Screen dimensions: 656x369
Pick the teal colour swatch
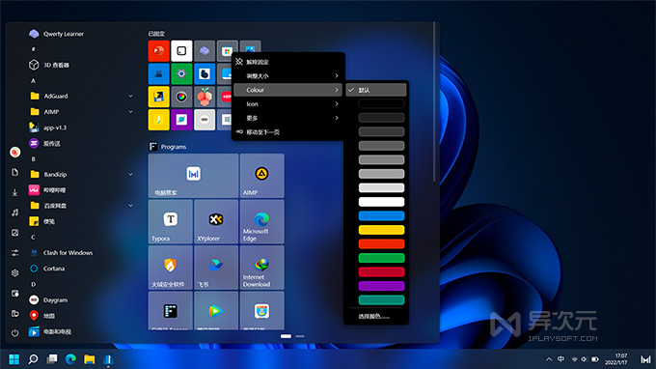(x=382, y=299)
